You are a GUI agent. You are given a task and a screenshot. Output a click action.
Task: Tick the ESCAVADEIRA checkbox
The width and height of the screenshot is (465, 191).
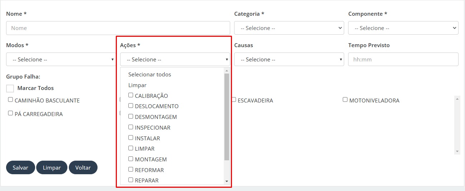[x=233, y=100]
